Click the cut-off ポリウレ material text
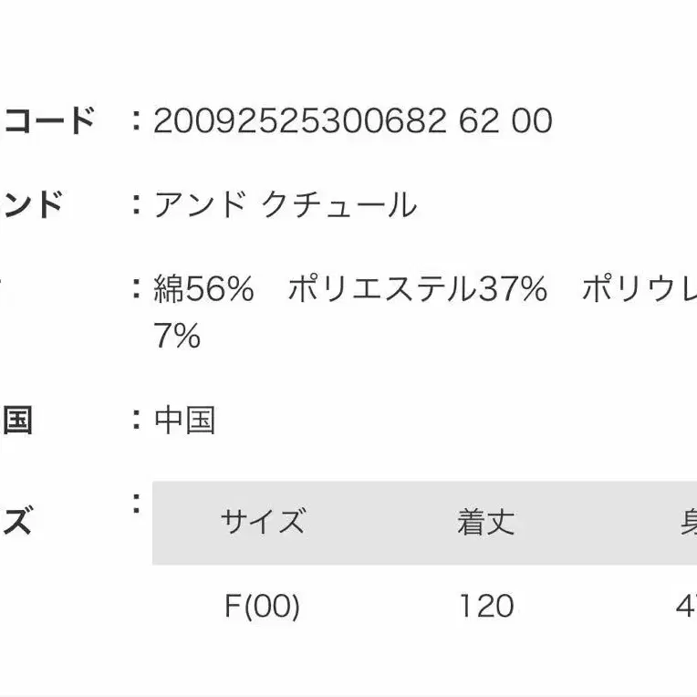The image size is (697, 697). point(639,290)
